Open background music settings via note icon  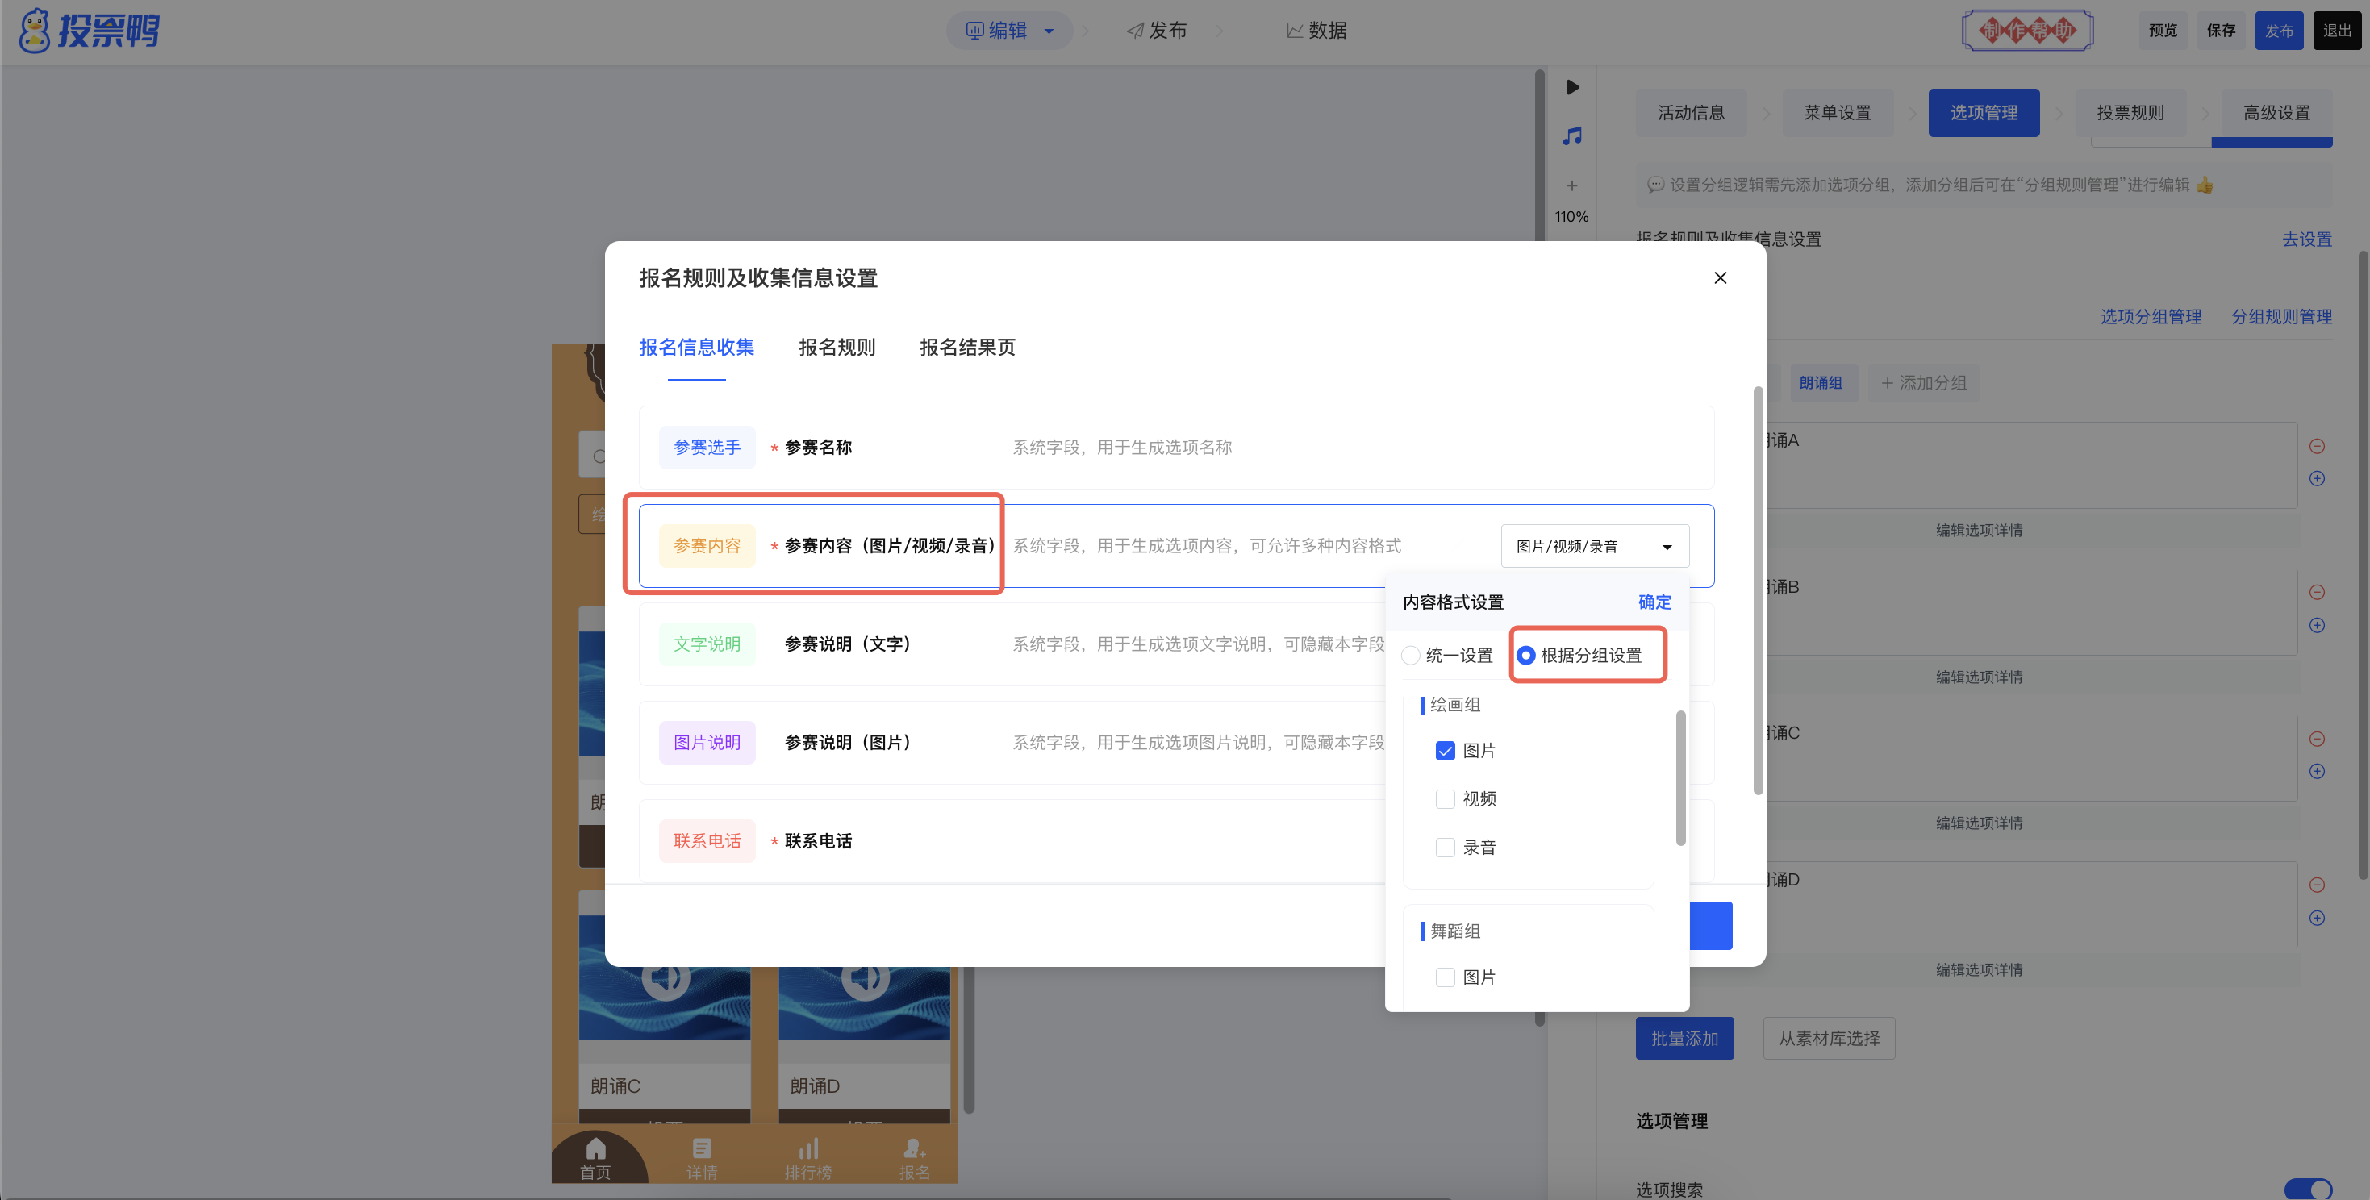pos(1572,136)
